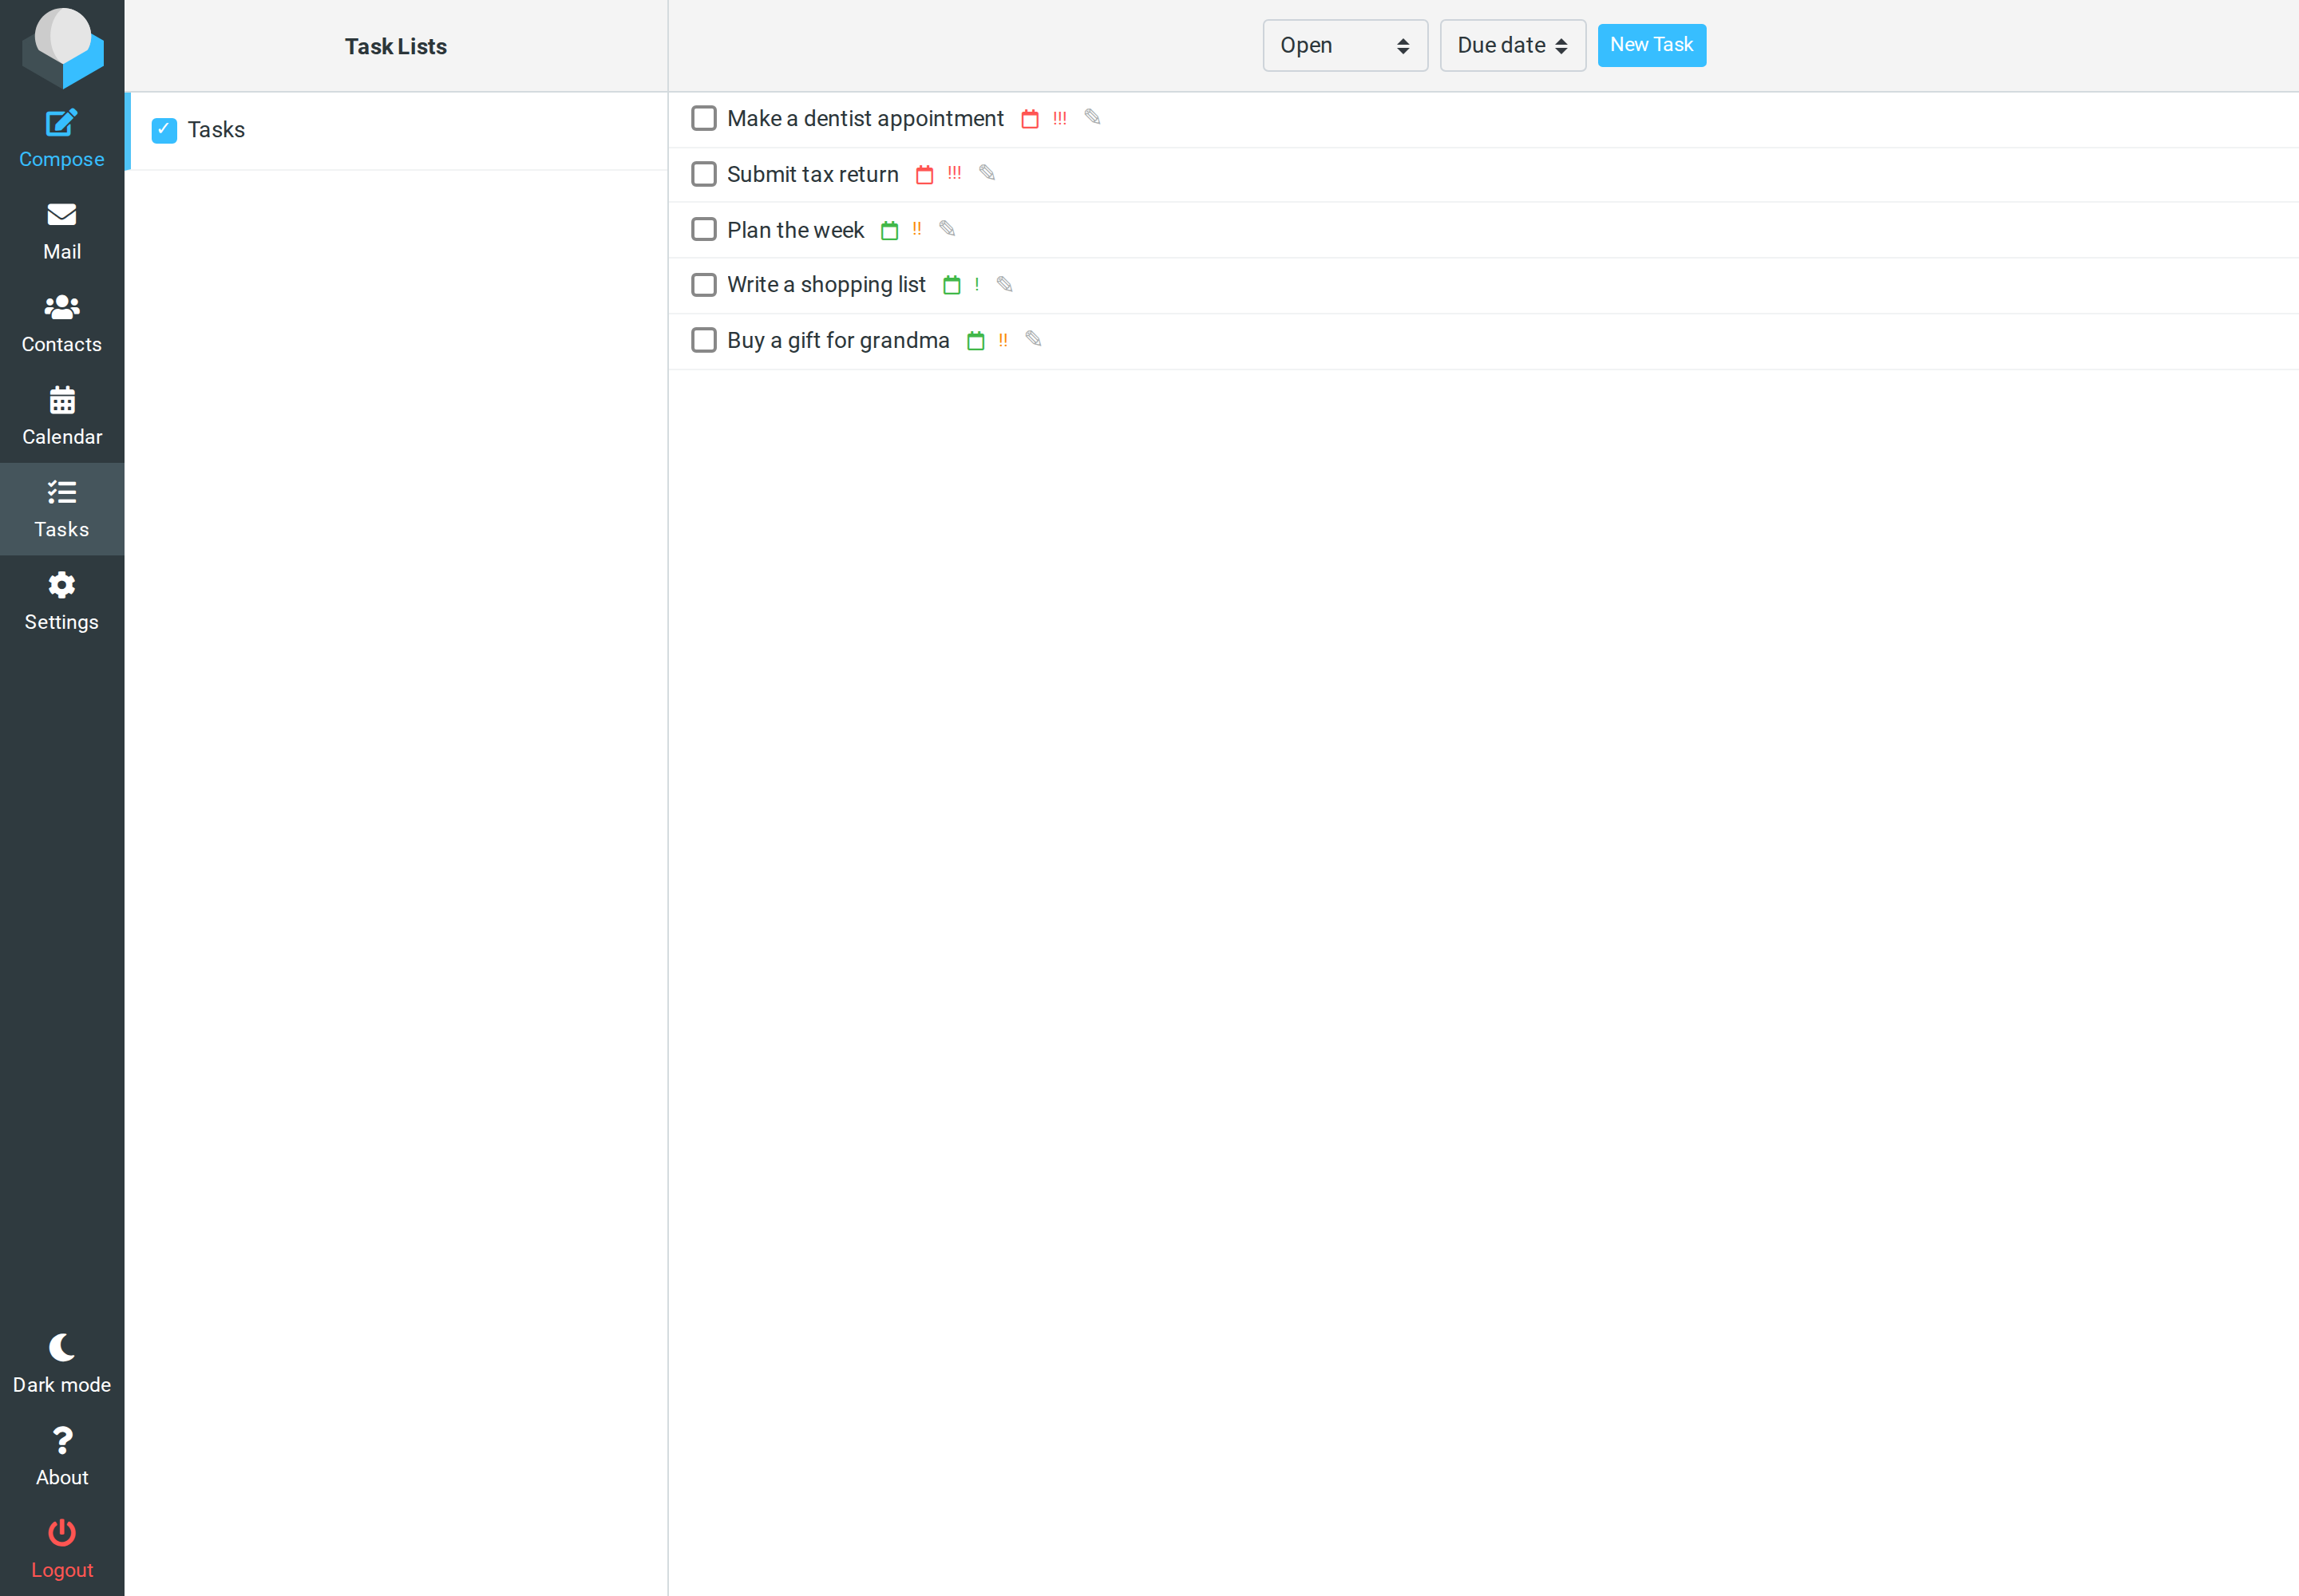Open task Buy a gift for grandma title

pyautogui.click(x=838, y=341)
